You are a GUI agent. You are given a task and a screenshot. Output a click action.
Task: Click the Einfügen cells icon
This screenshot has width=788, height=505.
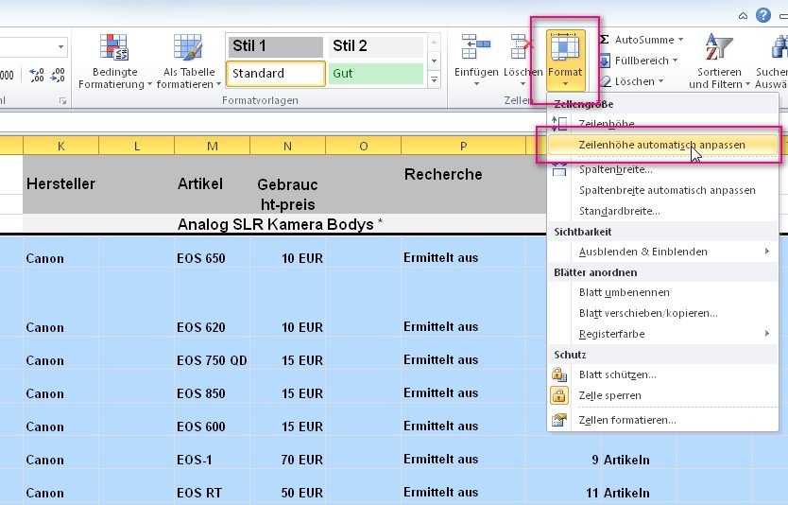(x=476, y=46)
